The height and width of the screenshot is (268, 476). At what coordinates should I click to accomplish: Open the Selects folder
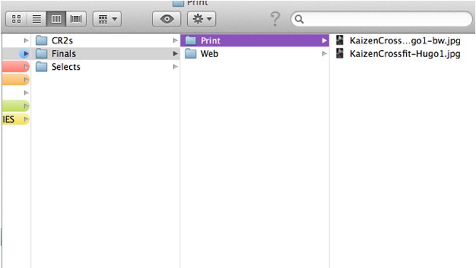65,67
